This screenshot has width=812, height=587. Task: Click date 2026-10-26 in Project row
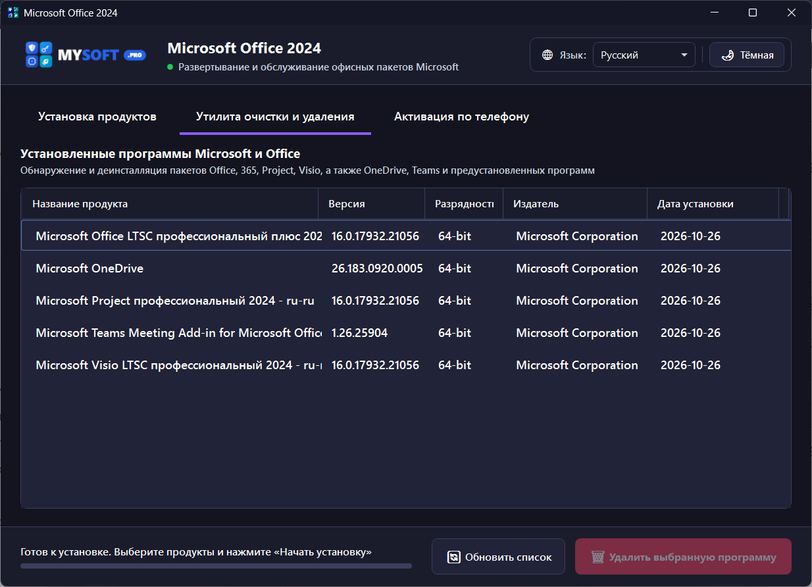690,300
